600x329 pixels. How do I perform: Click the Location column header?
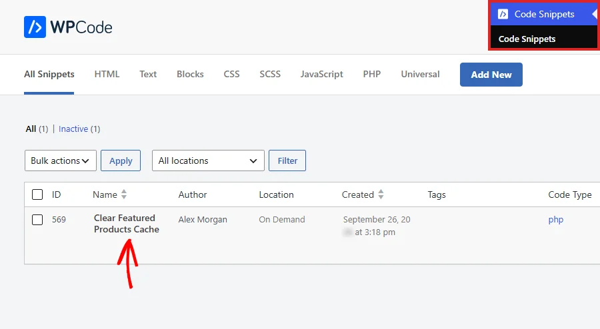[x=276, y=194]
